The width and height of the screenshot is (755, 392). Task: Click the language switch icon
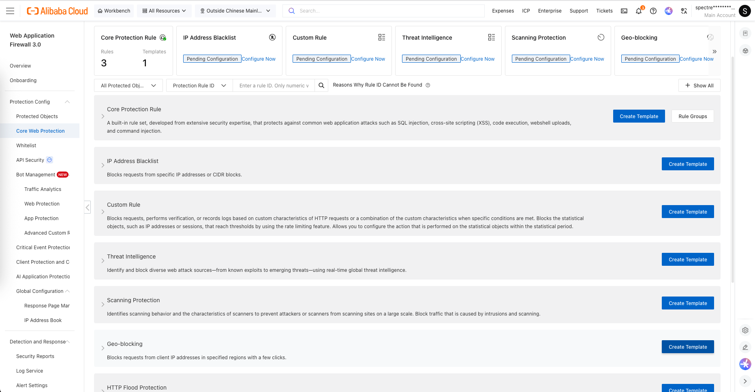click(x=684, y=11)
